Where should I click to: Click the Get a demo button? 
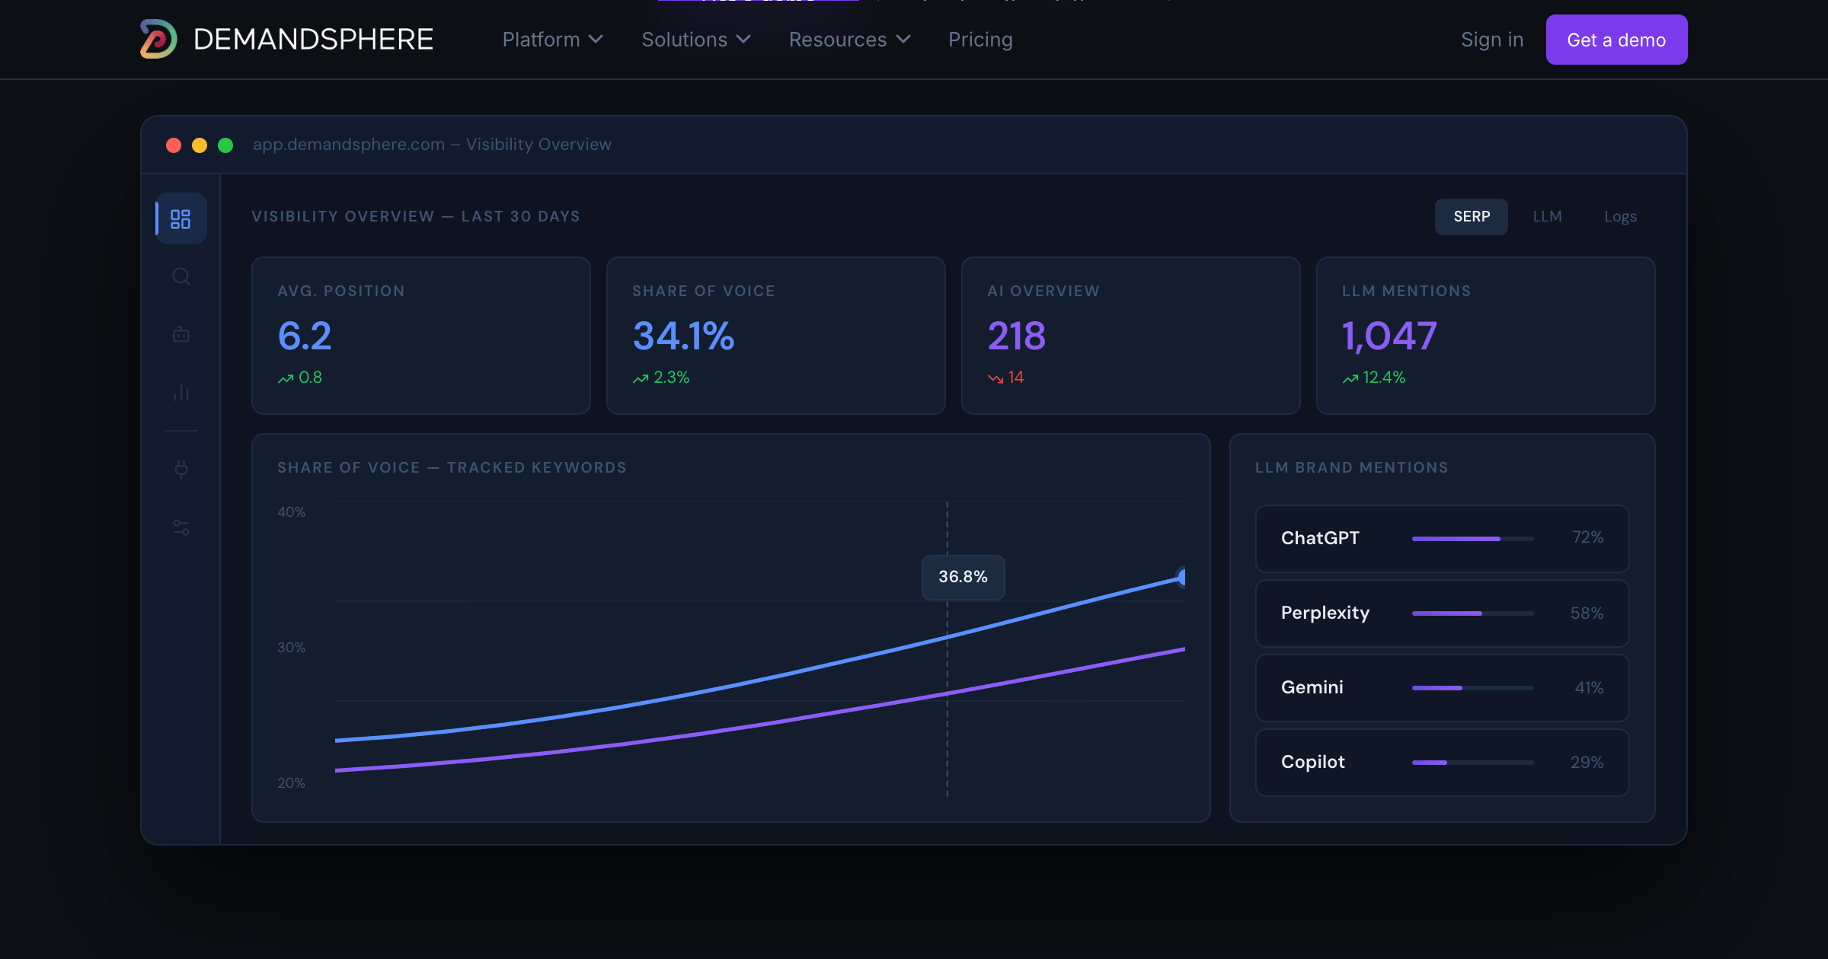1616,40
